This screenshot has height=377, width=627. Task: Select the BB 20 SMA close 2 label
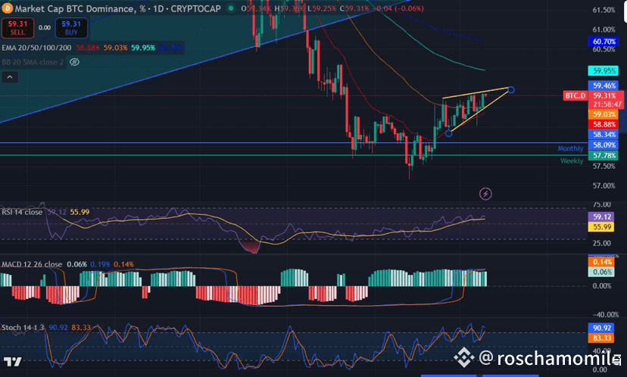[33, 62]
